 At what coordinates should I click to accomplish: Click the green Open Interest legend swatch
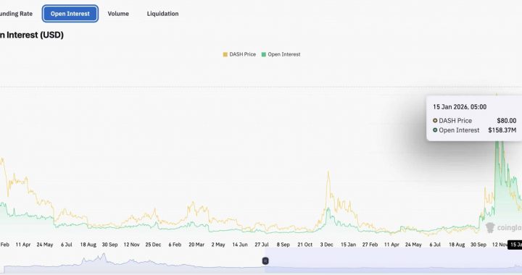[x=264, y=54]
